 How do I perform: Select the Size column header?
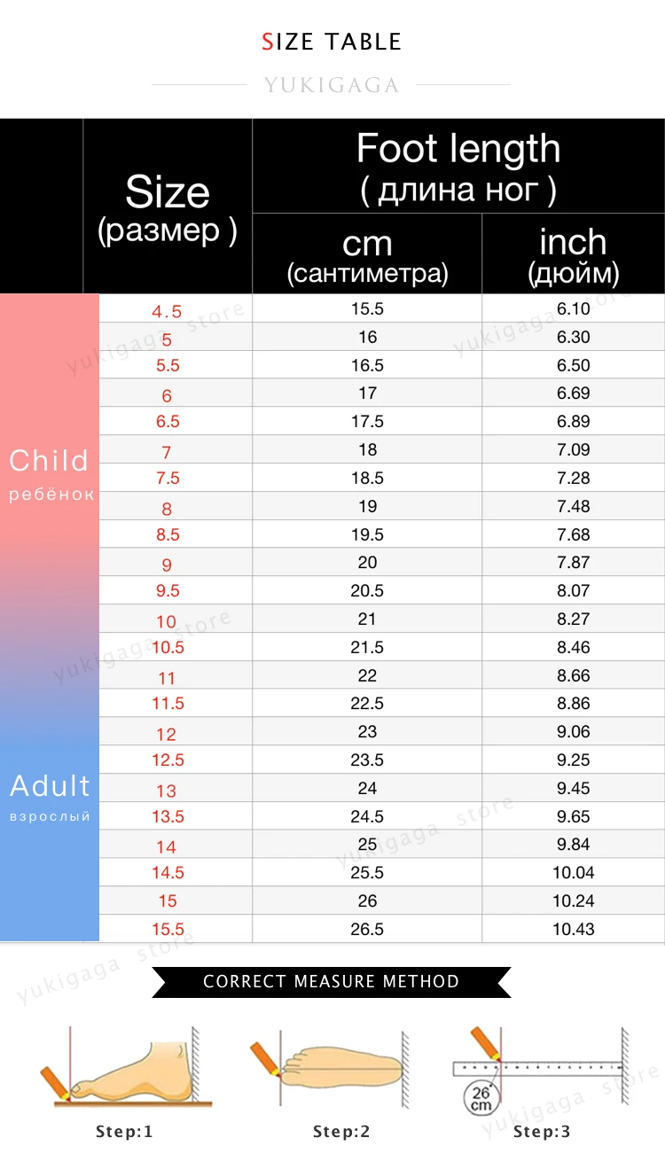(168, 206)
